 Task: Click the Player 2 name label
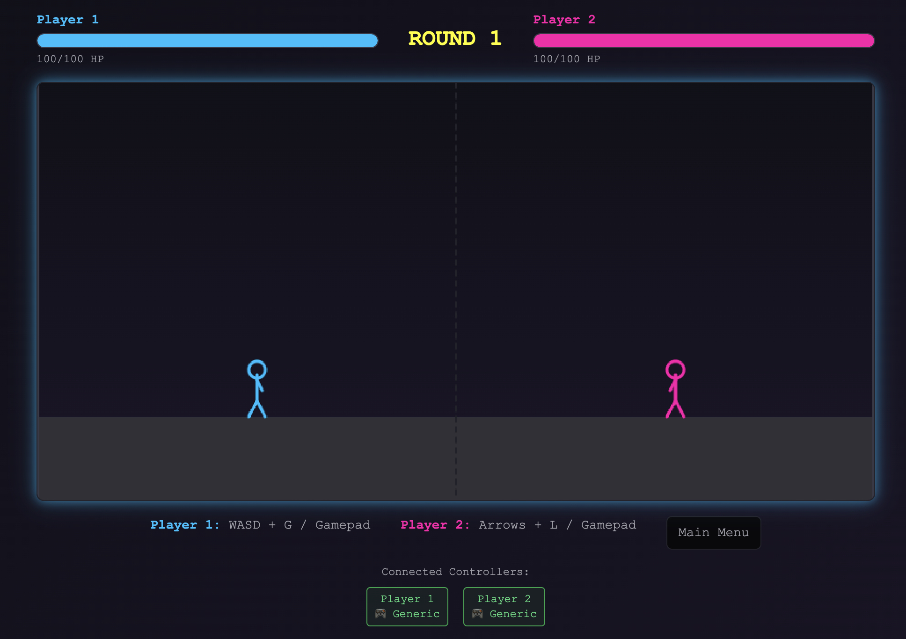564,20
